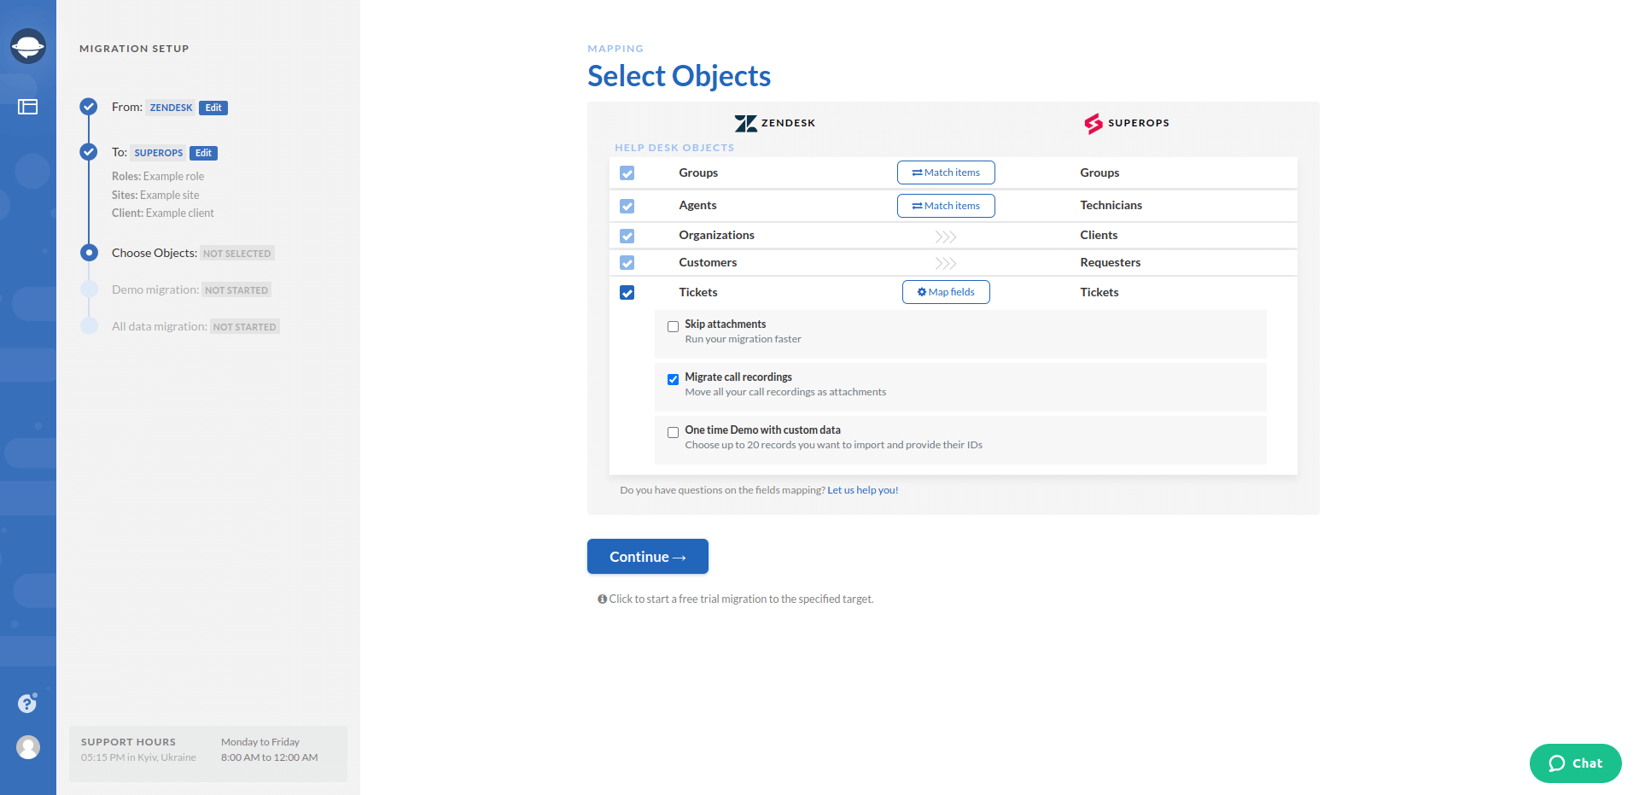Click Roles: Example role text
This screenshot has width=1639, height=795.
tap(158, 176)
